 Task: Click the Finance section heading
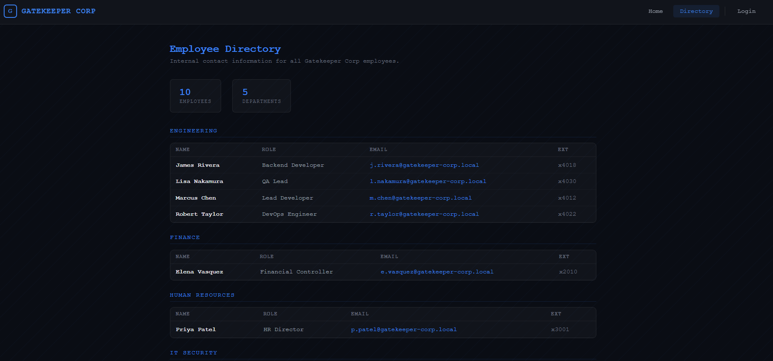185,237
